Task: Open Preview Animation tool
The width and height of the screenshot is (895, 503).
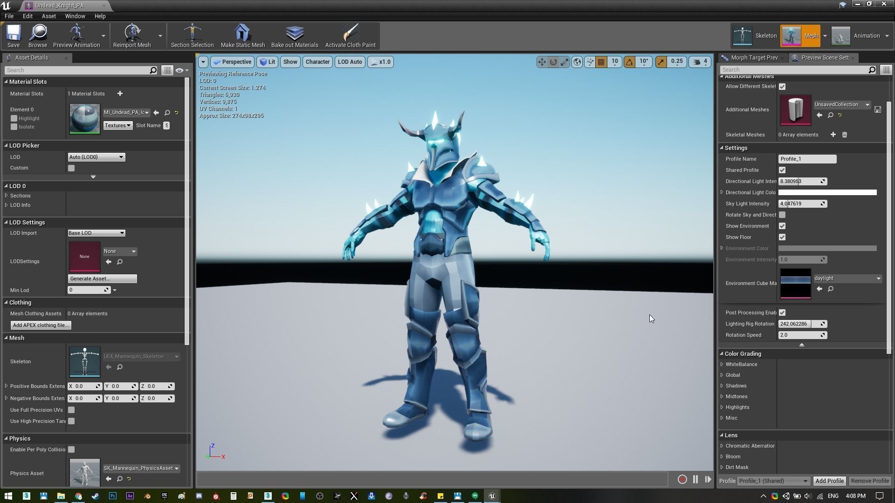Action: pos(76,36)
